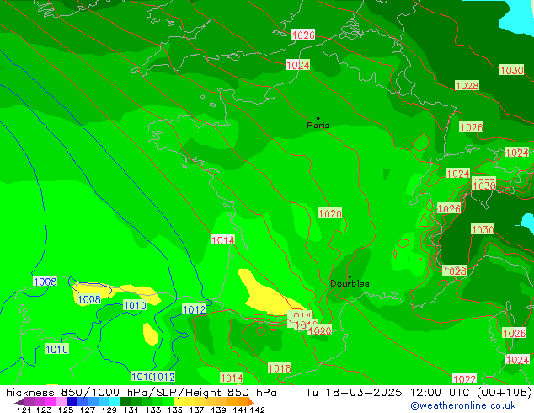Viewport: 534px width, 413px height.
Task: Pick the cyan legend swatch
Action: point(115,402)
